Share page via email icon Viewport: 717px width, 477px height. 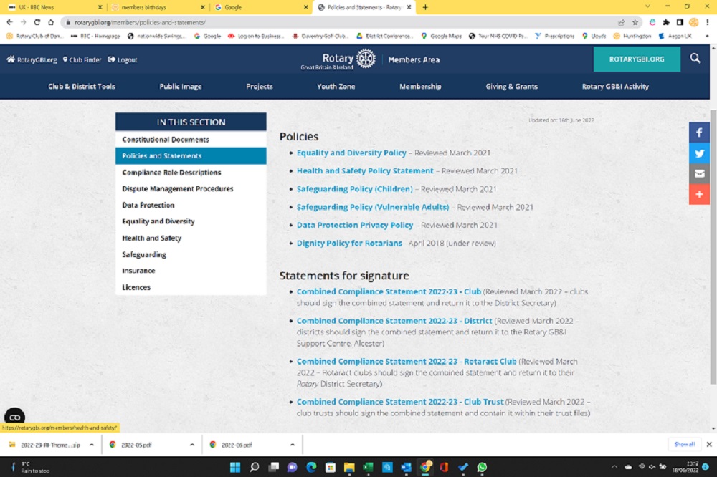(x=699, y=173)
